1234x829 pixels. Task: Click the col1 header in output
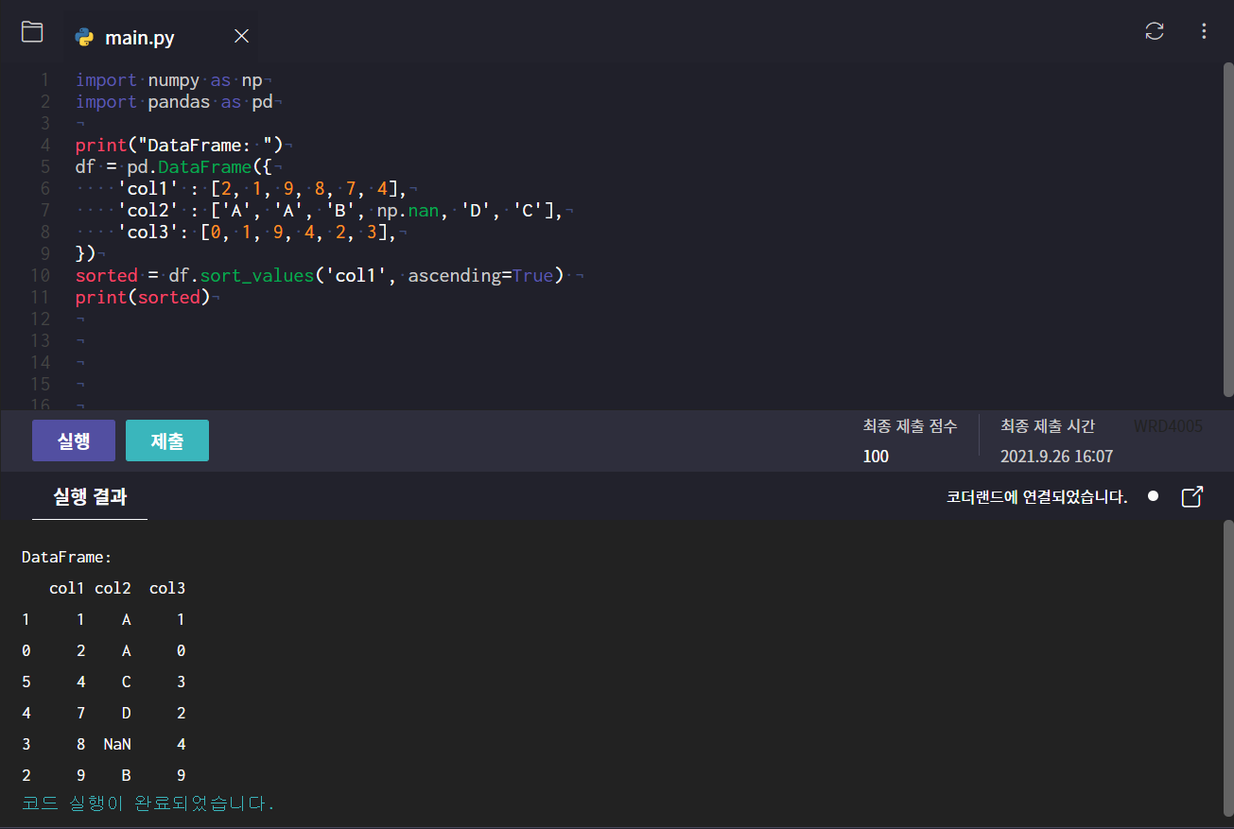pos(67,589)
